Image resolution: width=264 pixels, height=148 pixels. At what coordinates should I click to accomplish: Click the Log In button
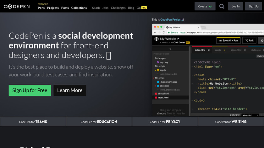click(235, 6)
